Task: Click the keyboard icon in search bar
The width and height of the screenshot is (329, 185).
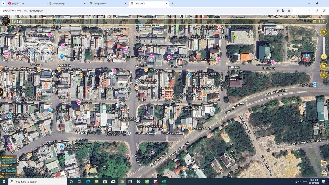Action: tap(315, 22)
